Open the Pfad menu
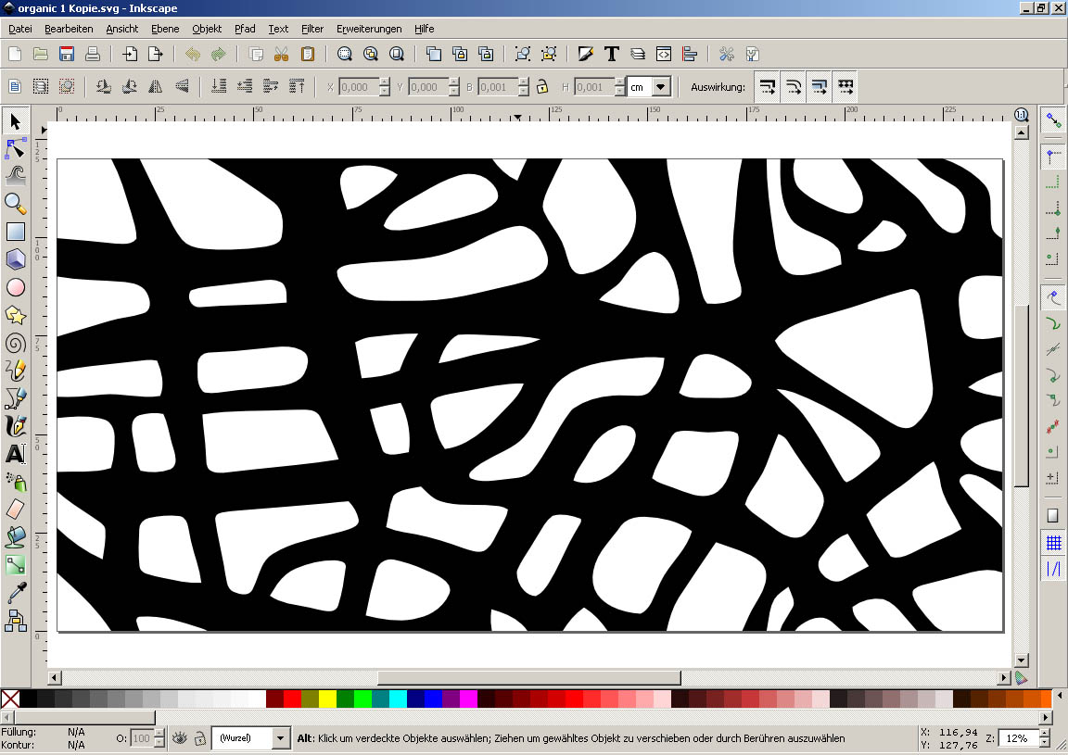The image size is (1068, 755). (245, 29)
